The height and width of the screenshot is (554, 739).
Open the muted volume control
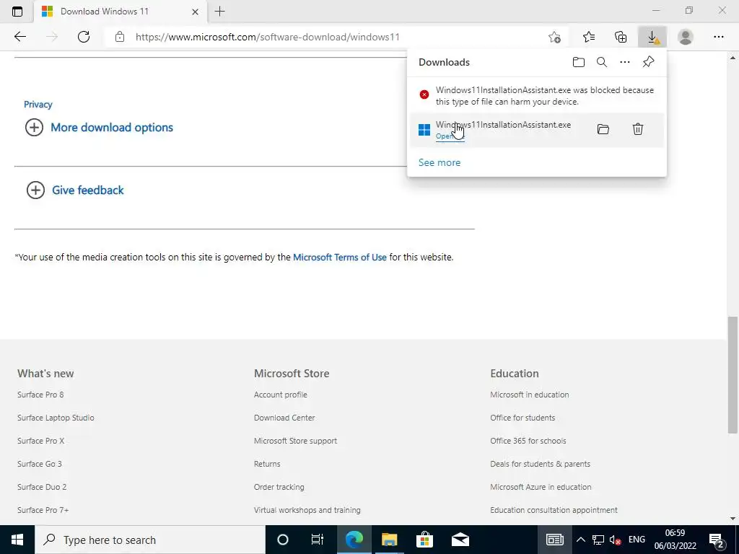pos(615,540)
